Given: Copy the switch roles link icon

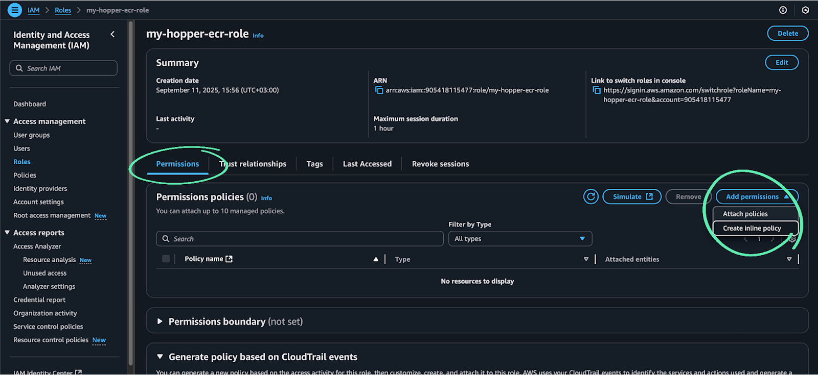Looking at the screenshot, I should (x=596, y=90).
